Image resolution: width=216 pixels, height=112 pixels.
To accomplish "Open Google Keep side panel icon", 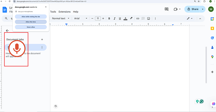I will tap(212, 29).
